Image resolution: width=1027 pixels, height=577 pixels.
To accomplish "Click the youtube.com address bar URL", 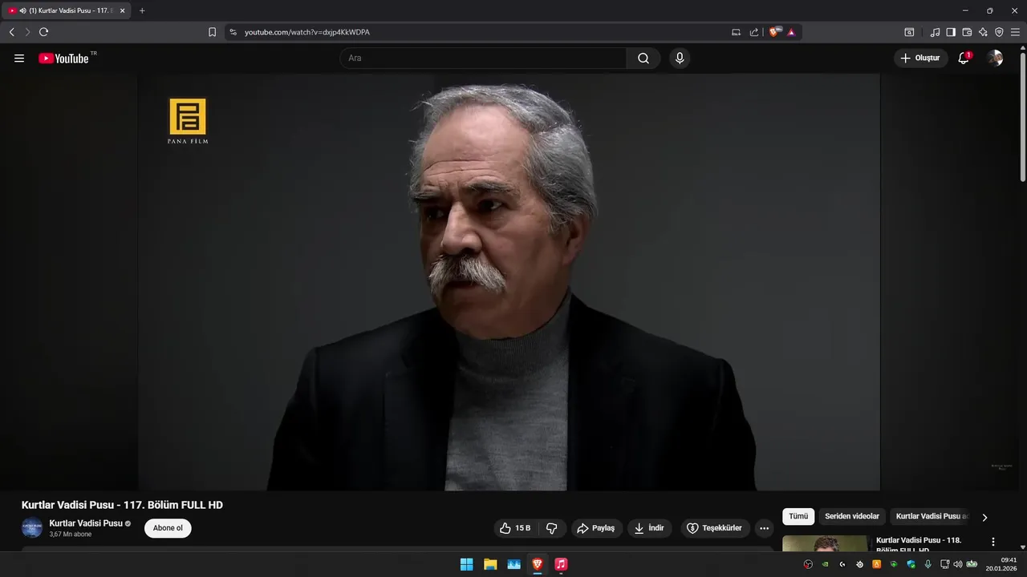I will [307, 32].
